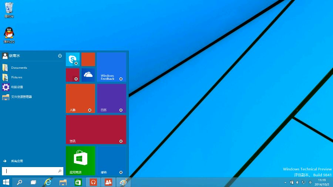Open 文件资源管理器 File Explorer entry
The height and width of the screenshot is (187, 333).
click(32, 97)
